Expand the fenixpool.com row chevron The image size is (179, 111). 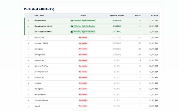point(28,95)
